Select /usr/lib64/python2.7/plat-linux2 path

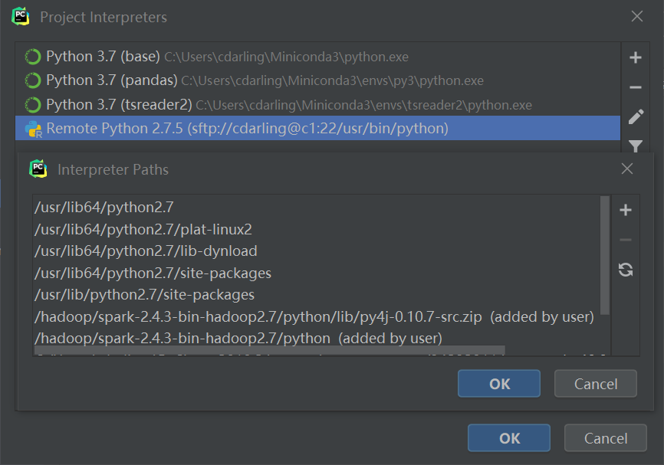pyautogui.click(x=143, y=229)
